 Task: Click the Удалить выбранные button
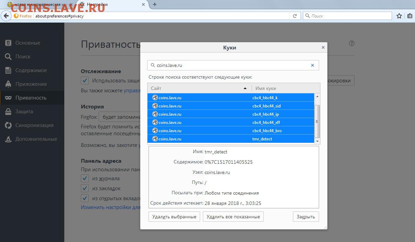174,217
